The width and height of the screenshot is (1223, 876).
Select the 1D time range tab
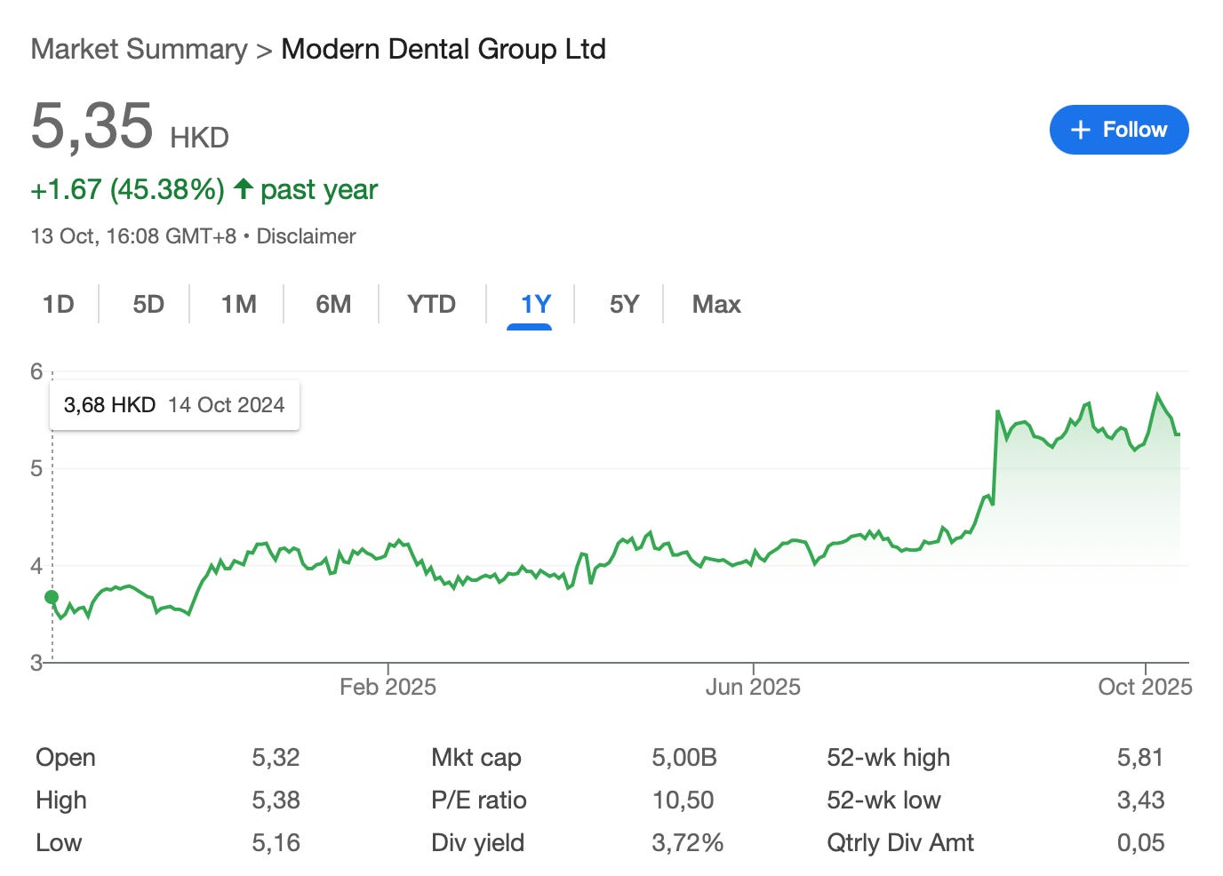point(59,305)
